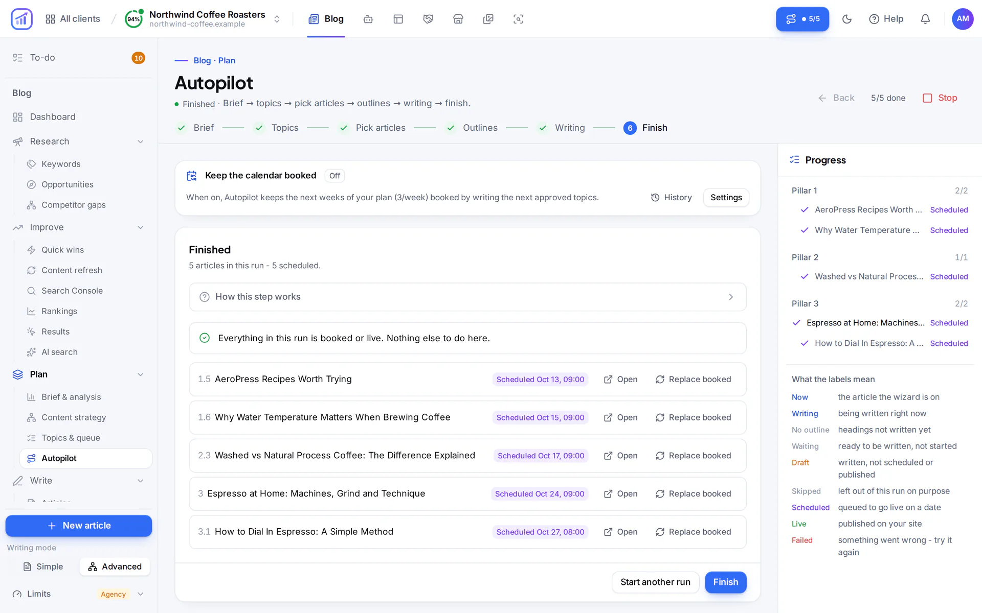
Task: Toggle dark mode moon icon
Action: point(847,19)
